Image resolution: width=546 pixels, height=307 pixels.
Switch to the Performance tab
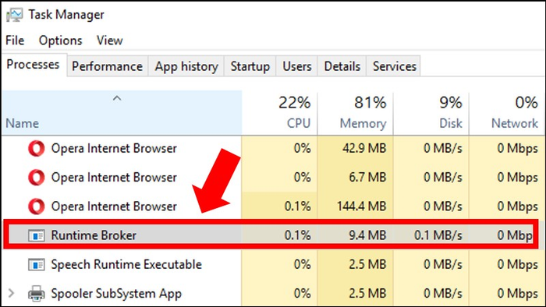point(108,66)
